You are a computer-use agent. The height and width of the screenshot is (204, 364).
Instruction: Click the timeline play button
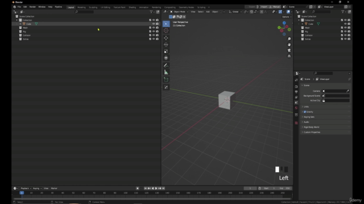(x=156, y=189)
